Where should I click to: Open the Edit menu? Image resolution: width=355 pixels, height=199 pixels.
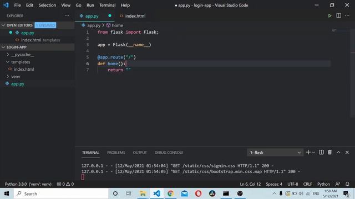29,5
